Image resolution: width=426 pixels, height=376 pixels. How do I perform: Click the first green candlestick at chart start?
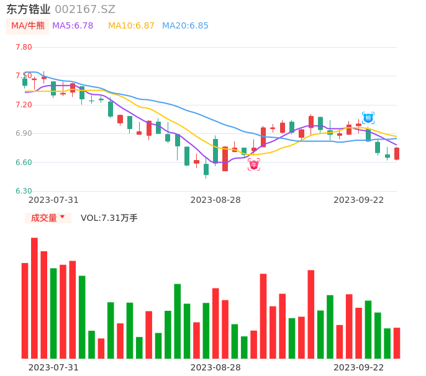(x=25, y=82)
